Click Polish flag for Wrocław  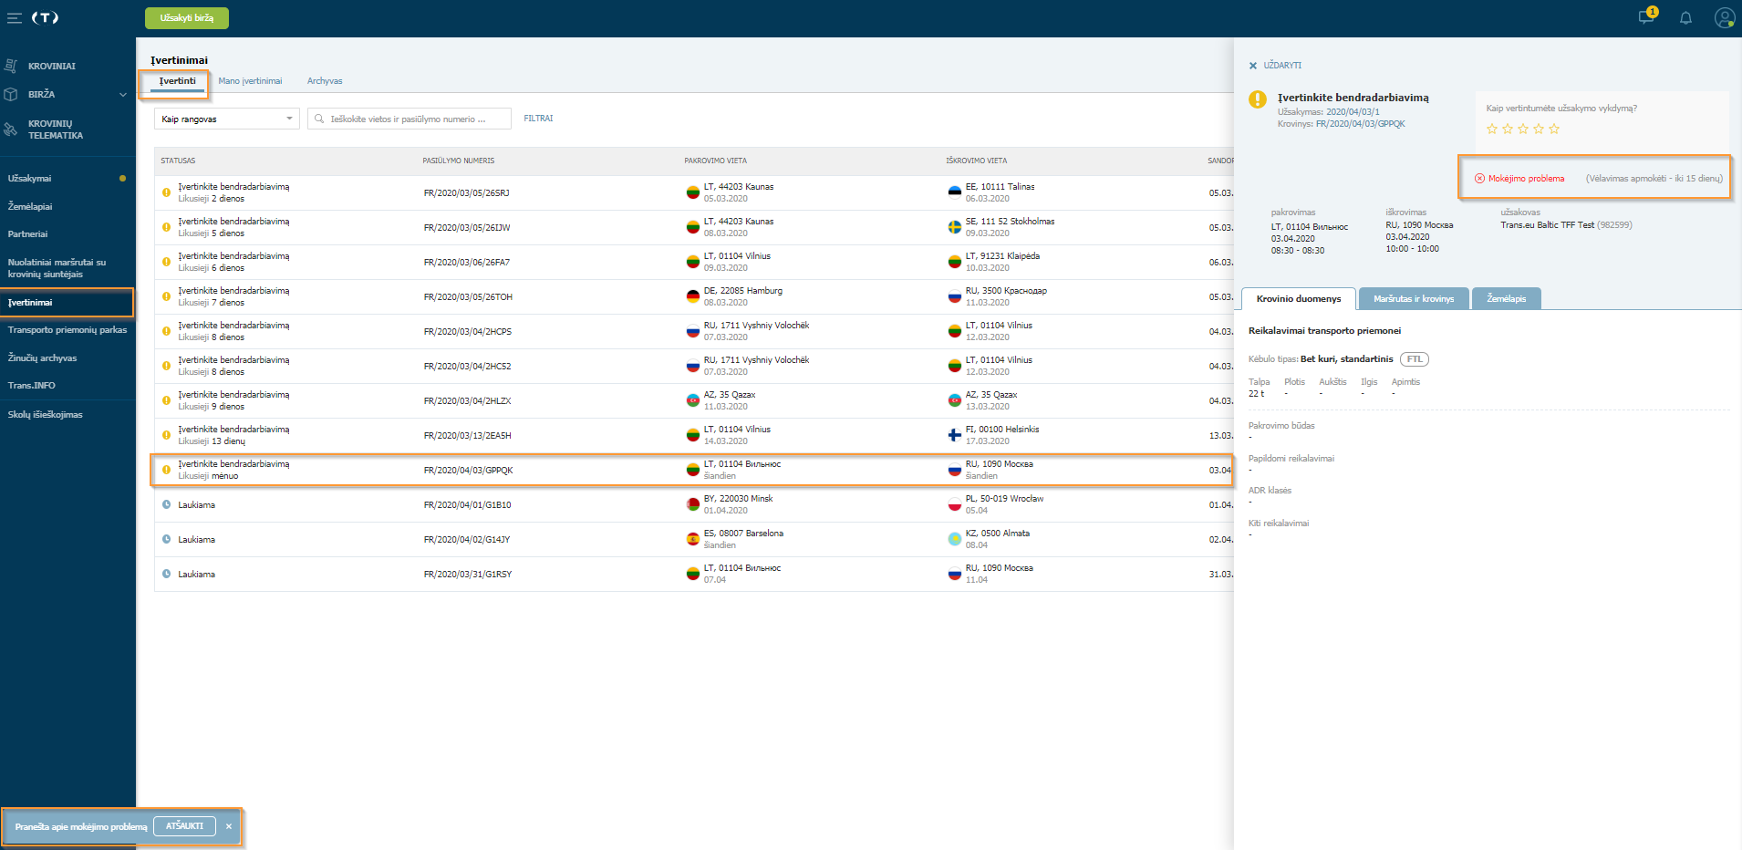click(x=954, y=504)
